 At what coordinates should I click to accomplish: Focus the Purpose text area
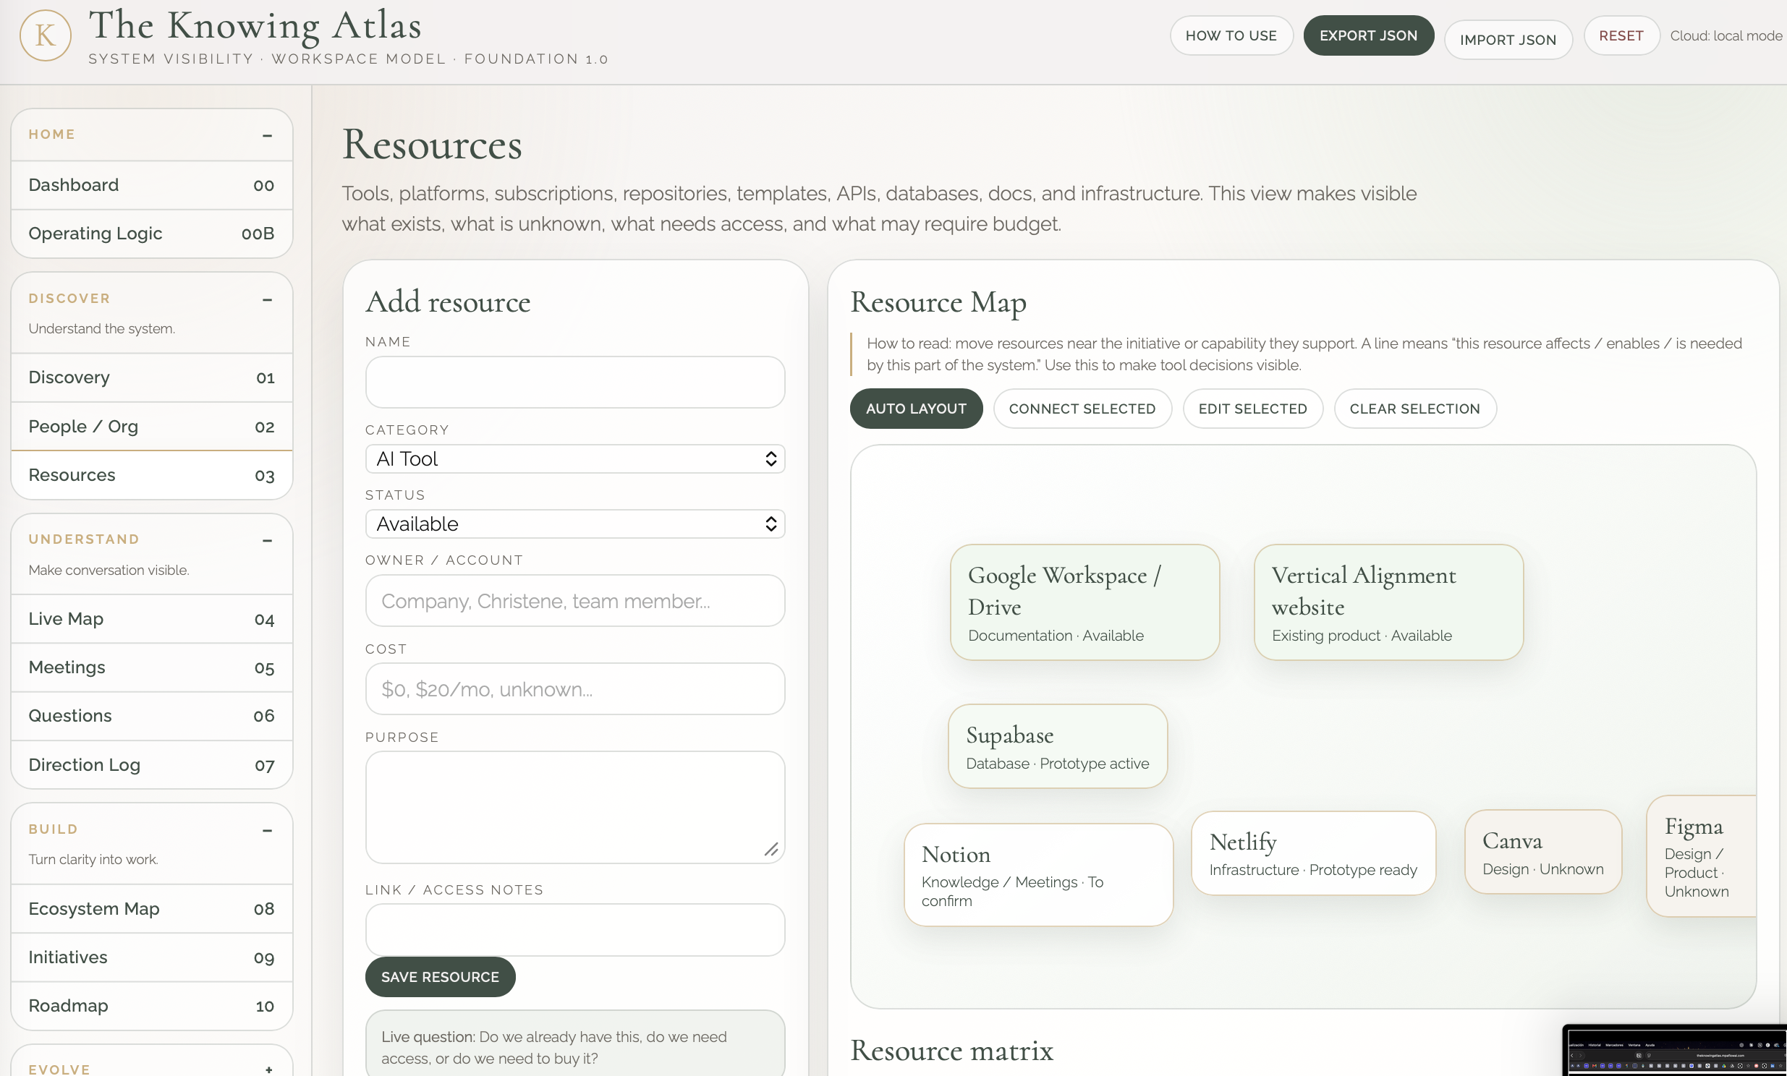point(575,807)
